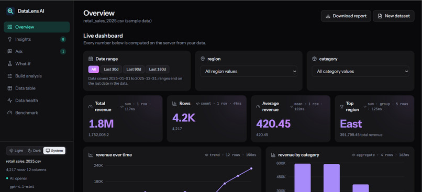Click '391,799.45 total revenue' text
Image resolution: width=422 pixels, height=192 pixels.
click(x=361, y=135)
